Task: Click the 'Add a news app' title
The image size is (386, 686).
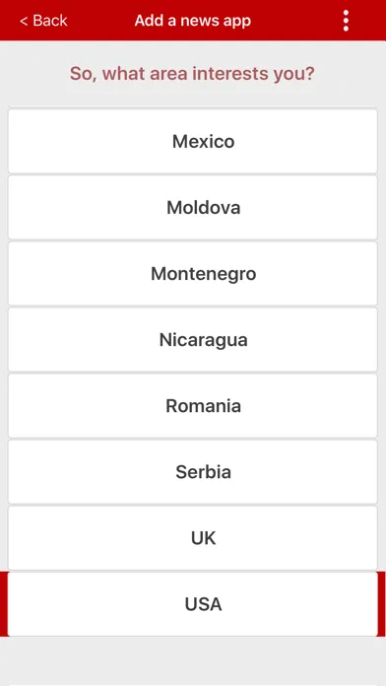Action: [193, 21]
